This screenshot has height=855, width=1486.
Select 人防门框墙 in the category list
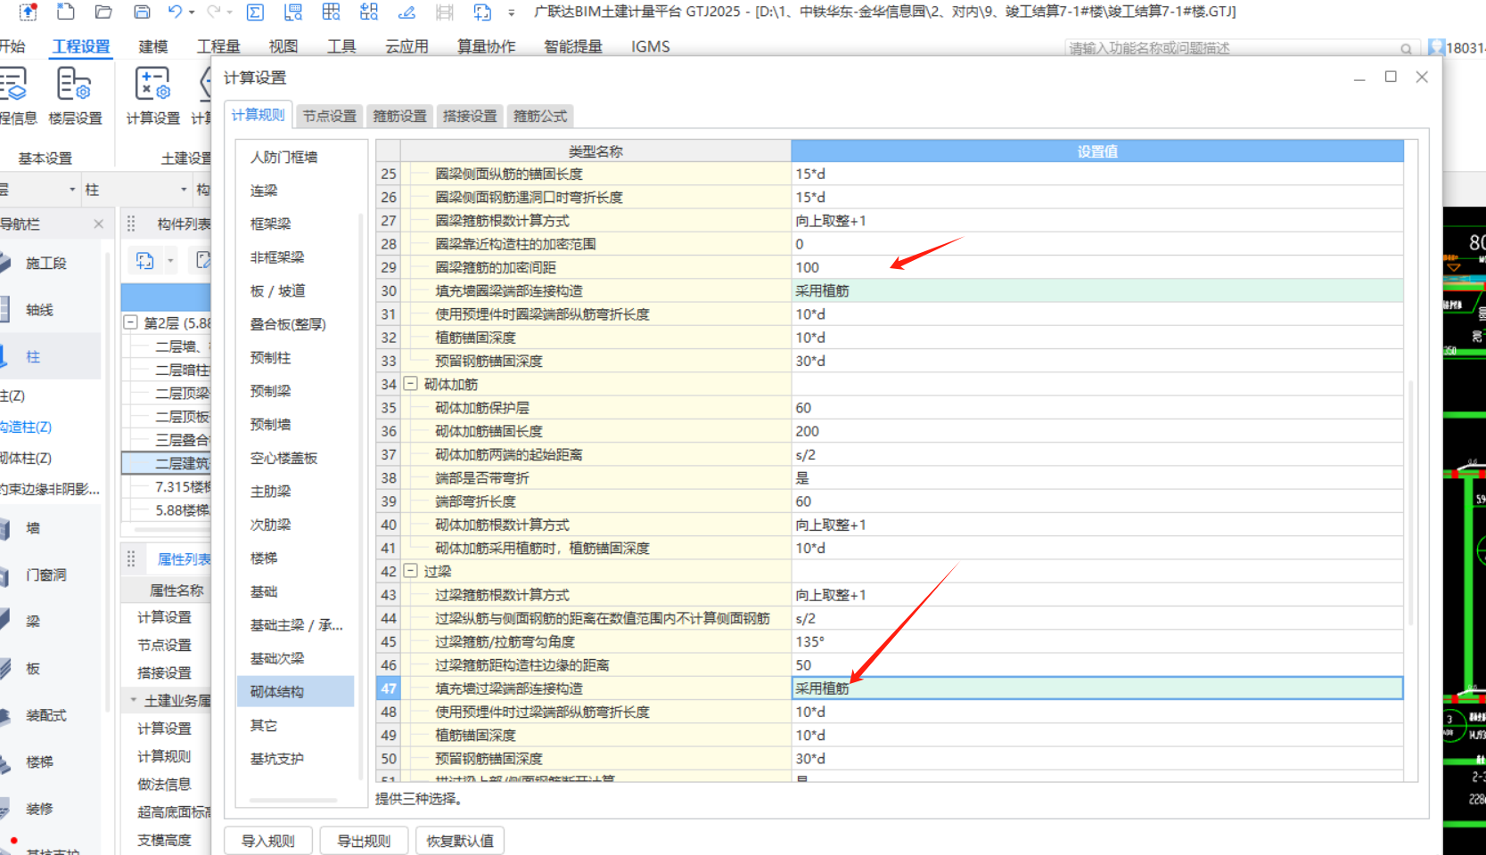[x=283, y=157]
